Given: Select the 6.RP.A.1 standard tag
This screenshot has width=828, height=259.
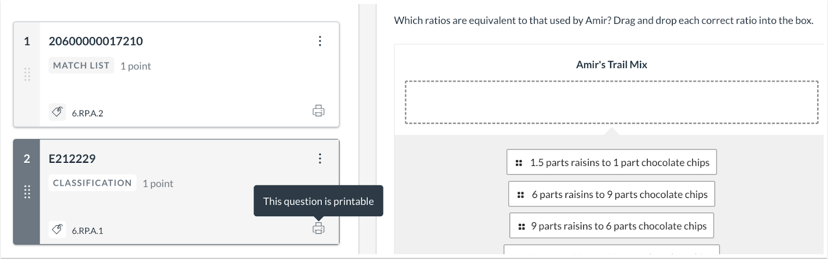Looking at the screenshot, I should click(87, 231).
